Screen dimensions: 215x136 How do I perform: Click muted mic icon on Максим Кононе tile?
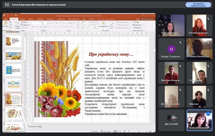click(180, 66)
